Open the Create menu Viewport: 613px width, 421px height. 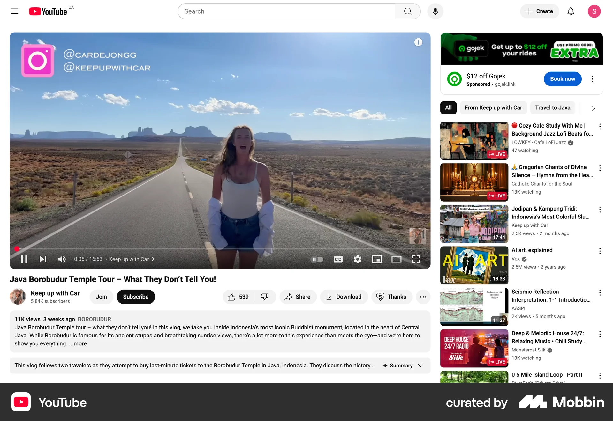(x=540, y=11)
